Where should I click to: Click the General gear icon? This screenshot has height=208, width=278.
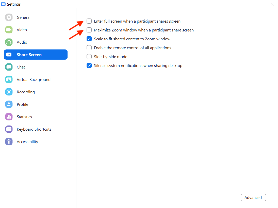point(9,17)
